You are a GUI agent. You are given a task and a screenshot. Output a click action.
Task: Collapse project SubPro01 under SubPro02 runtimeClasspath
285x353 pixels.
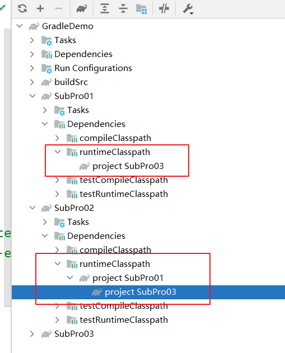70,277
